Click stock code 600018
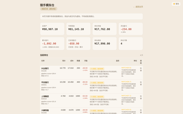Image resolution: width=183 pixels, height=114 pixels. click(x=44, y=99)
